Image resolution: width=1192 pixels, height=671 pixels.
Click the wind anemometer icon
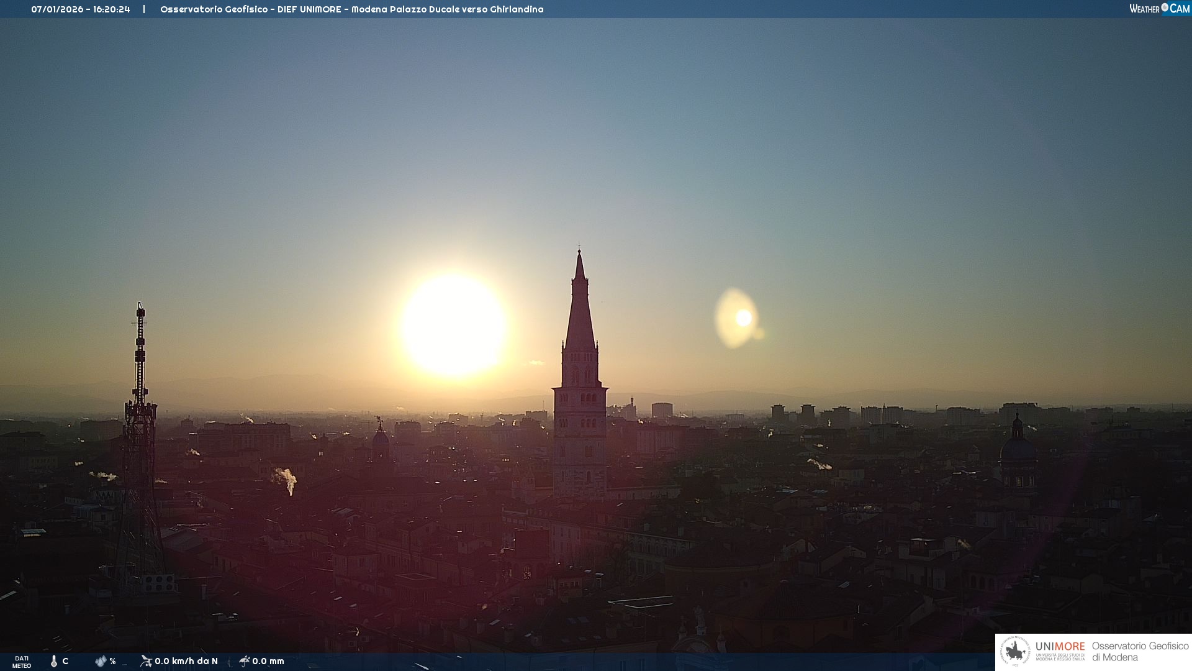coord(146,661)
